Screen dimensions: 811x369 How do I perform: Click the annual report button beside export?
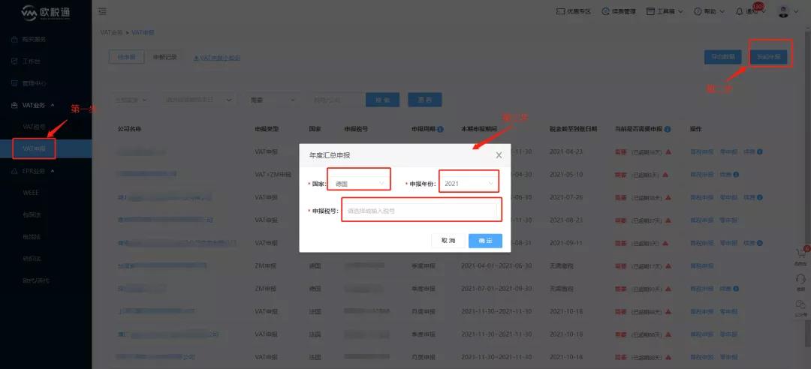[769, 57]
